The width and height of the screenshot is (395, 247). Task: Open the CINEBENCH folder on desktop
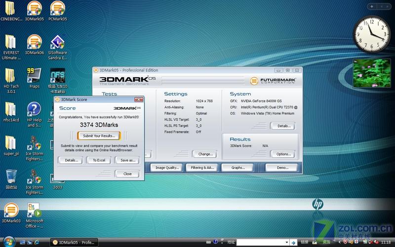click(x=10, y=11)
